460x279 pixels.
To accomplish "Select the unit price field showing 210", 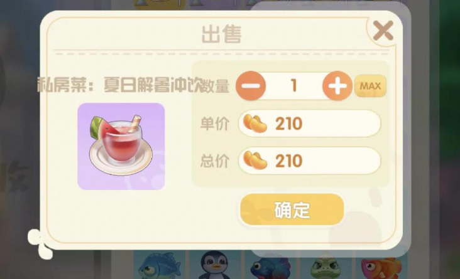I will (310, 124).
